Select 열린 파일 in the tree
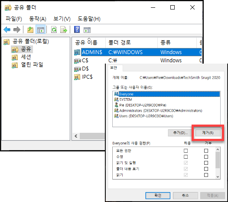The width and height of the screenshot is (228, 202). coord(32,65)
